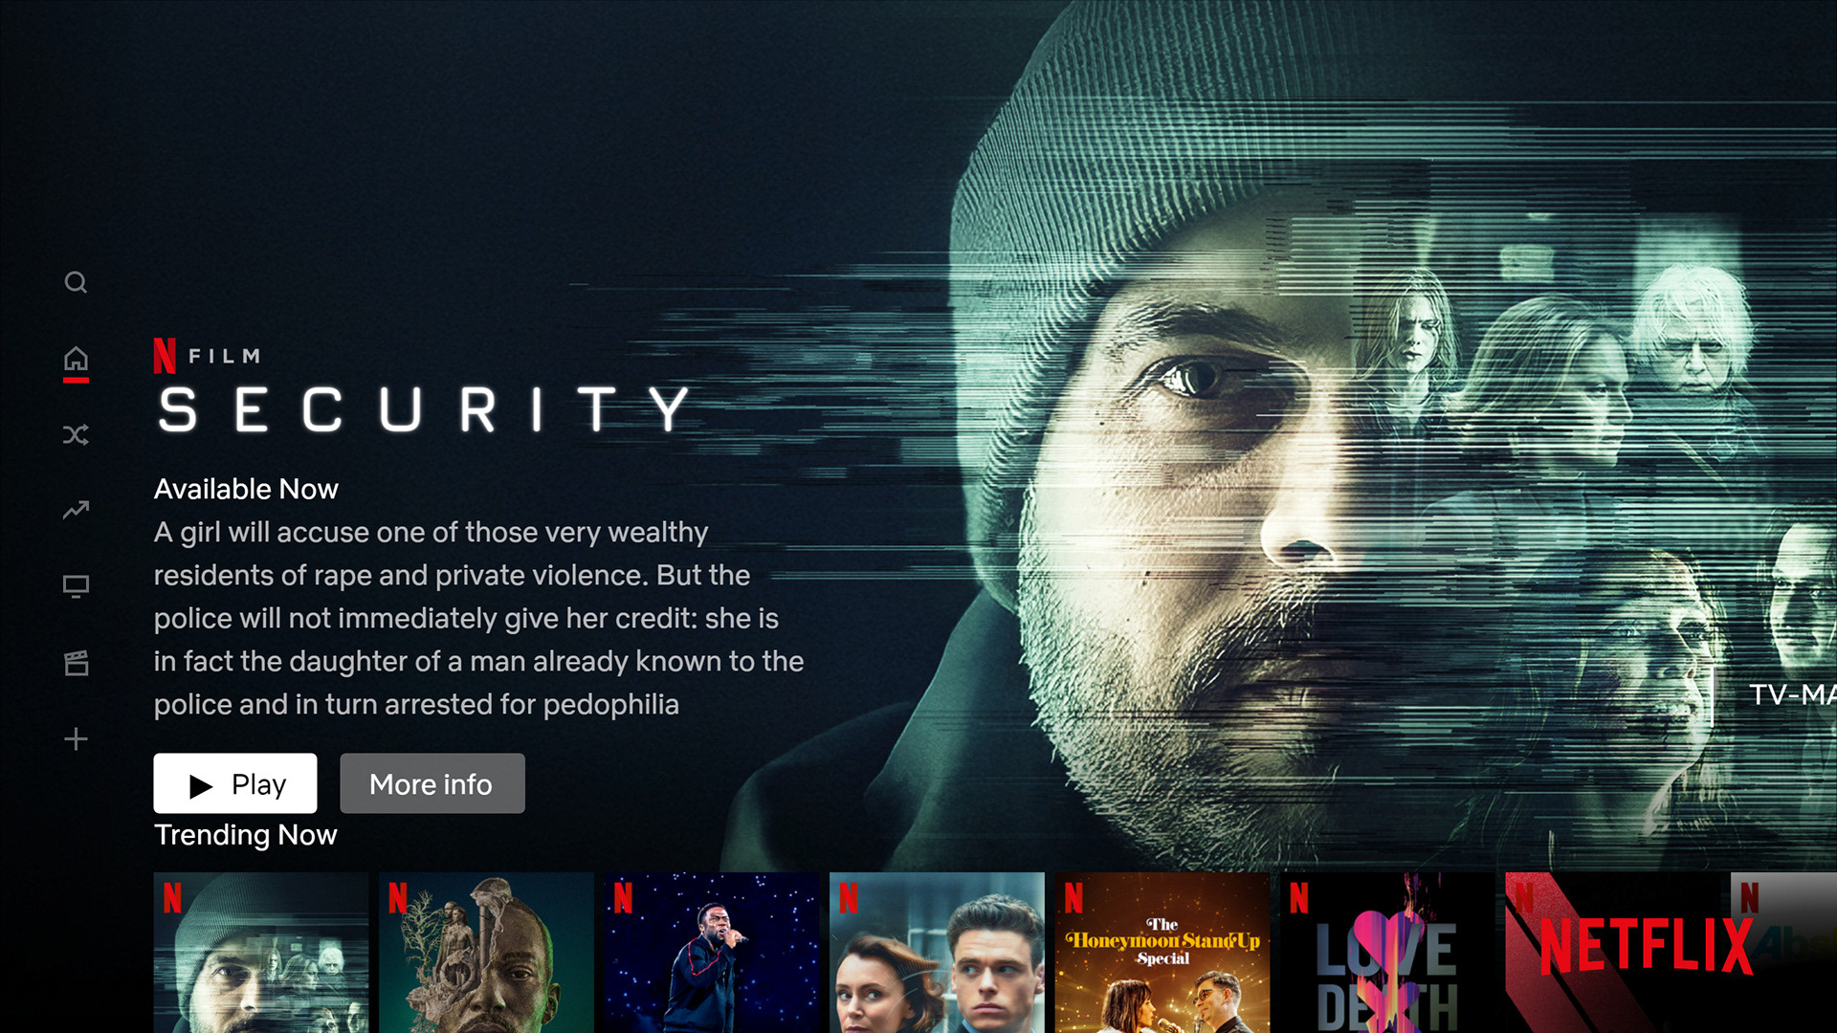Open the man and woman drama thumbnail
Screen dimensions: 1837x1033
pyautogui.click(x=937, y=953)
